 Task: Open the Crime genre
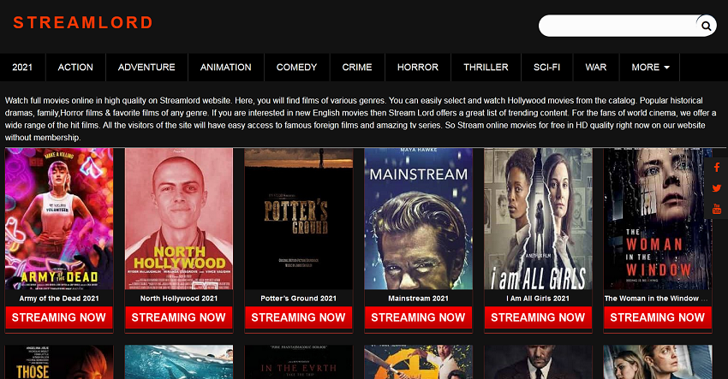(x=357, y=68)
